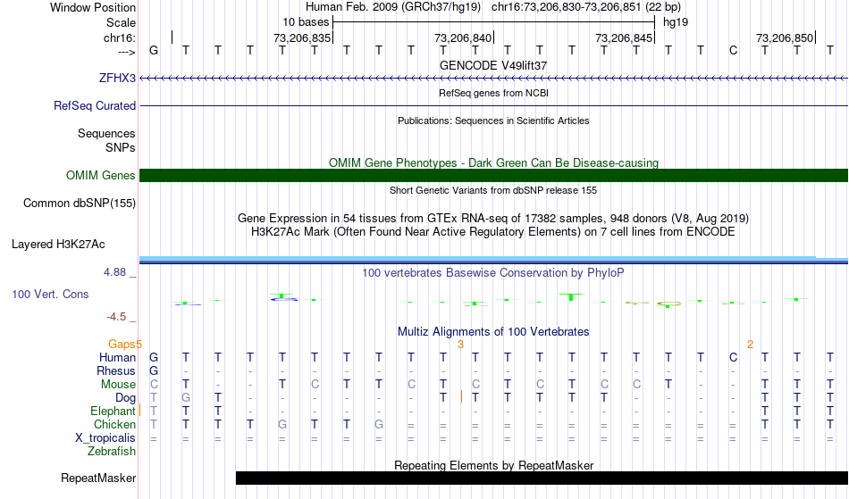Click the Gaps label in Multiz alignment
Image resolution: width=849 pixels, height=499 pixels.
(x=122, y=344)
